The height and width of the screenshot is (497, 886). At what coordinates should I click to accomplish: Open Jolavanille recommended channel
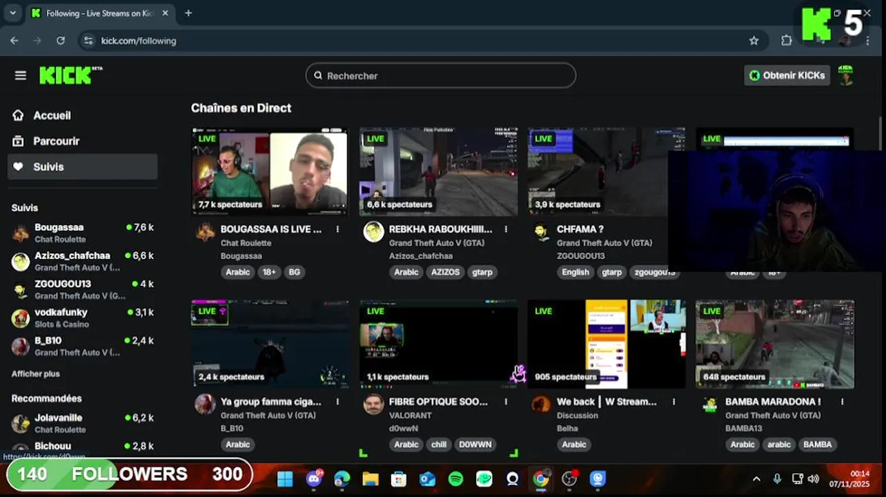point(82,423)
